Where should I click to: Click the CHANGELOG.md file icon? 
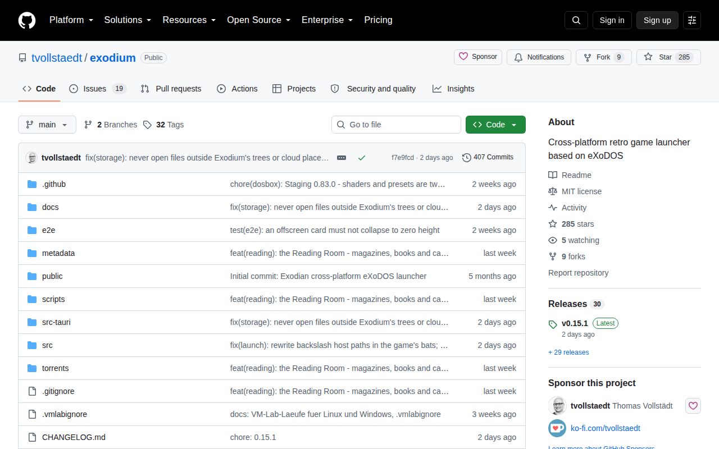pos(32,437)
